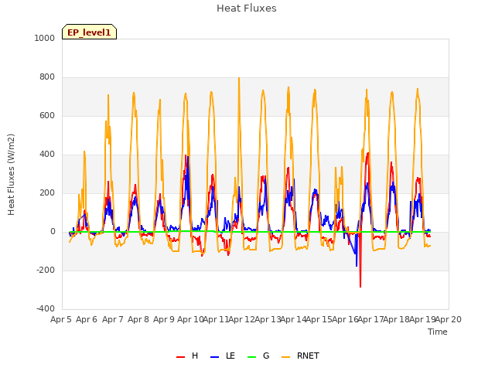Click the Apr 6 x-axis label
The height and width of the screenshot is (371, 495).
click(x=87, y=319)
